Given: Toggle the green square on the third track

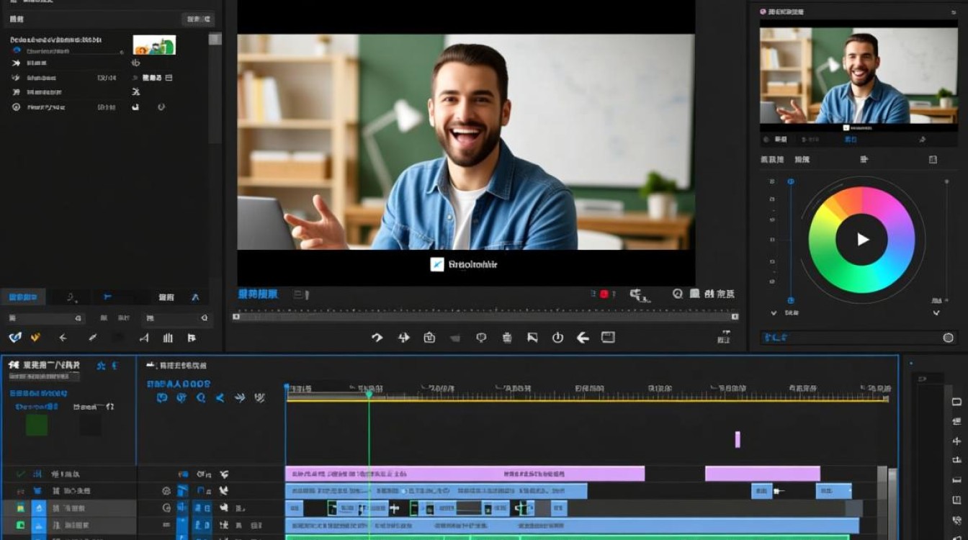Looking at the screenshot, I should coord(20,508).
